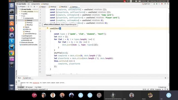The image size is (178, 100).
Task: Open the TODO tool window tab
Action: pos(38,87)
